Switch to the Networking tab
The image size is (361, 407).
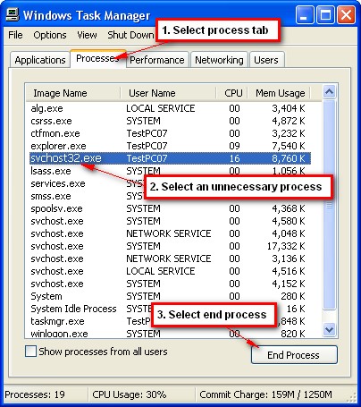pyautogui.click(x=219, y=60)
